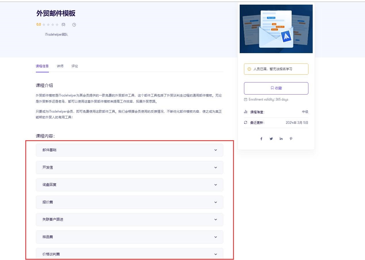
Task: Switch to the 讲师 tab
Action: tap(60, 66)
